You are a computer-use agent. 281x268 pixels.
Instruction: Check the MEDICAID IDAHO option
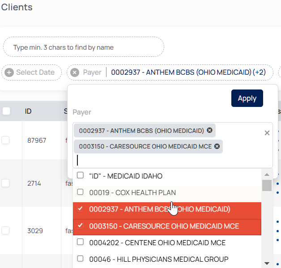point(81,175)
